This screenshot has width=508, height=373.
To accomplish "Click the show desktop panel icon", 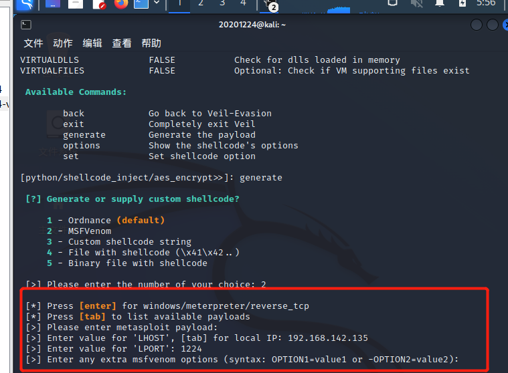I will click(x=53, y=4).
